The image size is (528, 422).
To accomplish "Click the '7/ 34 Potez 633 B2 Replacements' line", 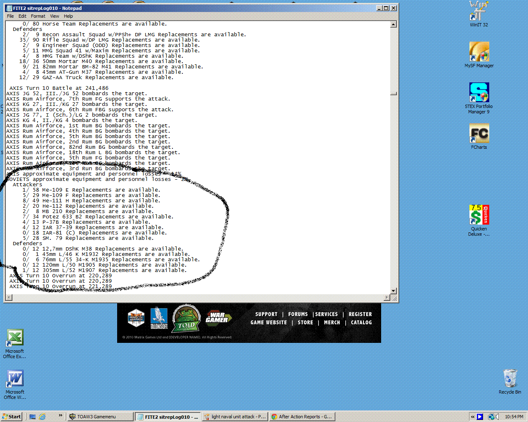I will click(98, 217).
